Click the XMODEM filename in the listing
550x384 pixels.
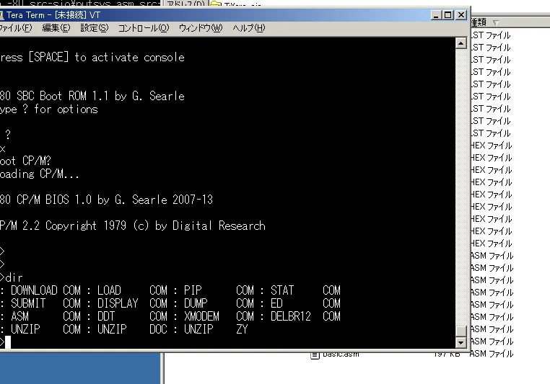point(201,316)
